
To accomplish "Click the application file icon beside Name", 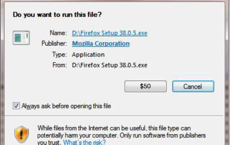I will point(21,37).
